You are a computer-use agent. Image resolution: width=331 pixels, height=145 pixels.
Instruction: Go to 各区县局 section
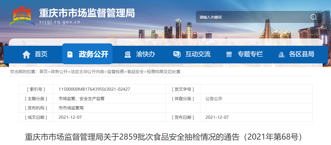pos(301,54)
